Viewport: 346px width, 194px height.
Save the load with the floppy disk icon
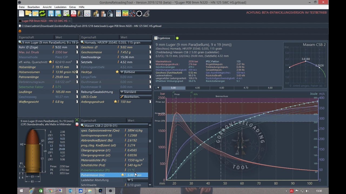(x=51, y=13)
